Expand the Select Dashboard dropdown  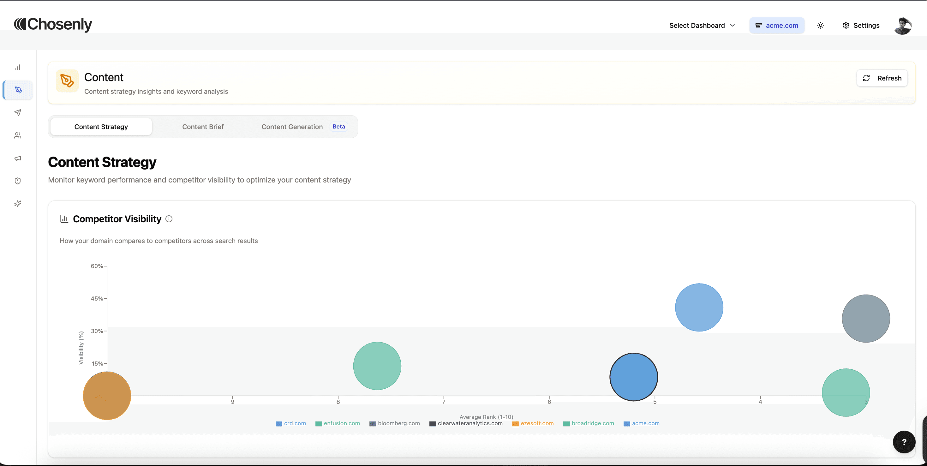[x=702, y=25]
